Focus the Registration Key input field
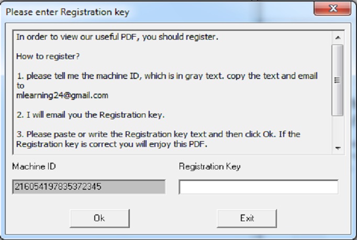Viewport: 357px width, 240px height. 258,187
